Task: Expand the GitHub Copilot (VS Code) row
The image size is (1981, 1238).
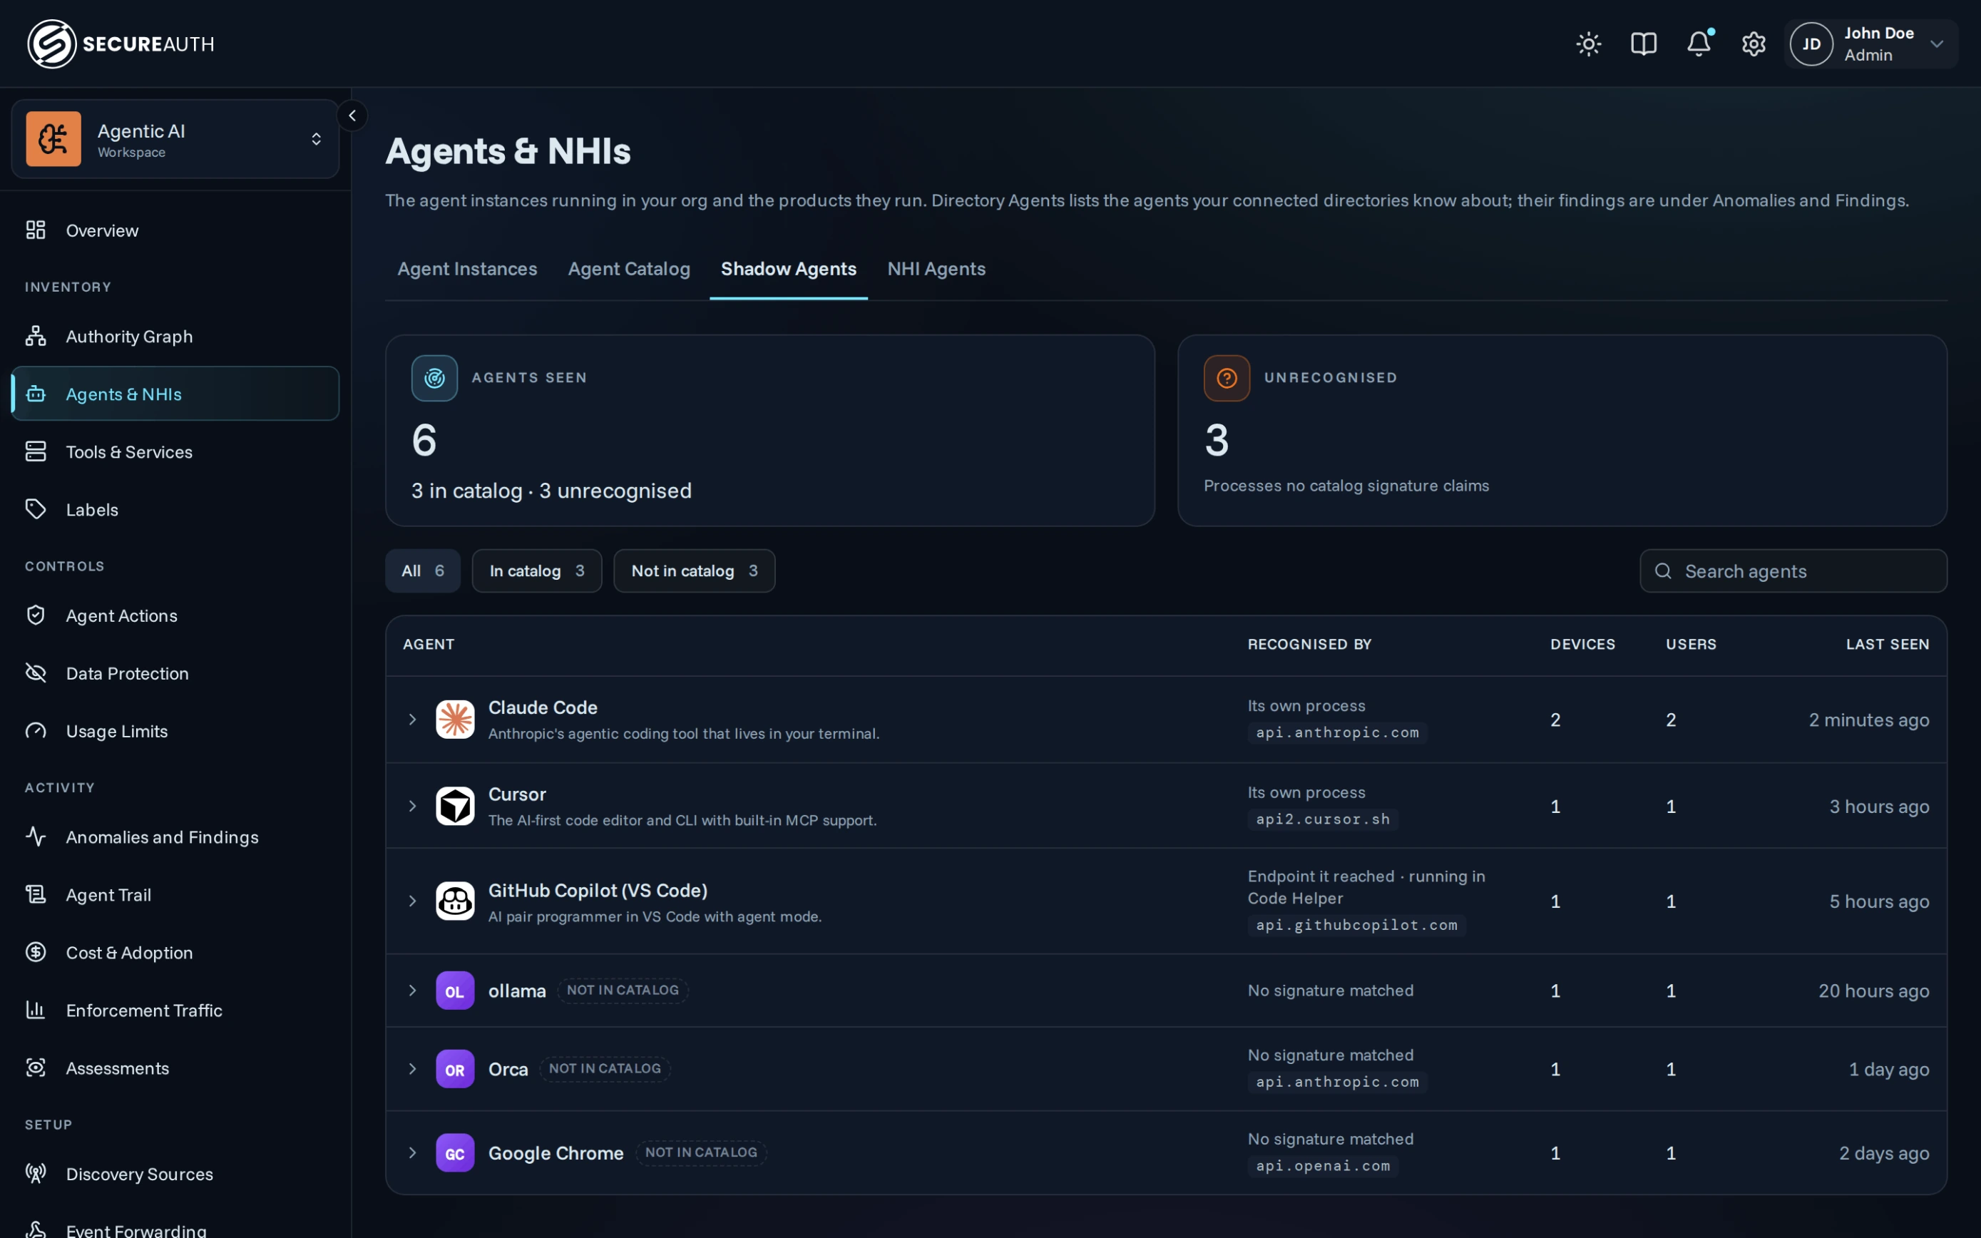Action: pyautogui.click(x=413, y=901)
